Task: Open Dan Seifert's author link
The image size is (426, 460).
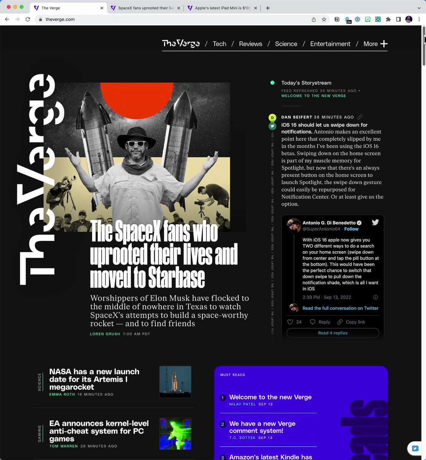Action: click(x=296, y=117)
